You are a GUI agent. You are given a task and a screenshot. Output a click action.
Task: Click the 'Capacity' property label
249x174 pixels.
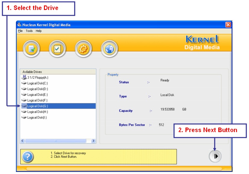tap(126, 111)
